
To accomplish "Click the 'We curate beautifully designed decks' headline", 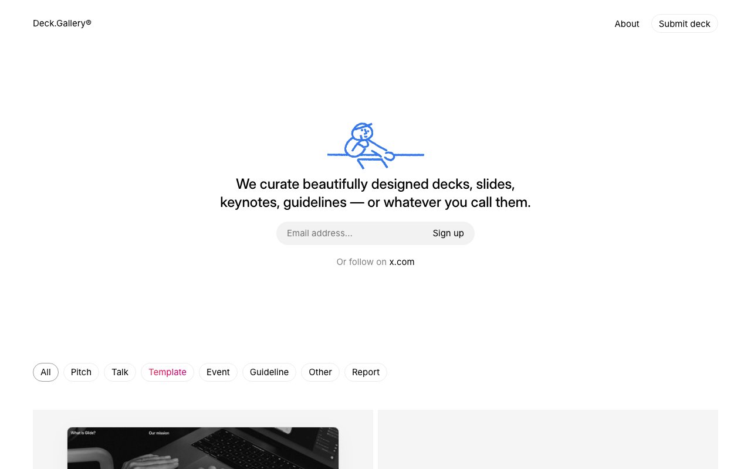I will coord(375,193).
